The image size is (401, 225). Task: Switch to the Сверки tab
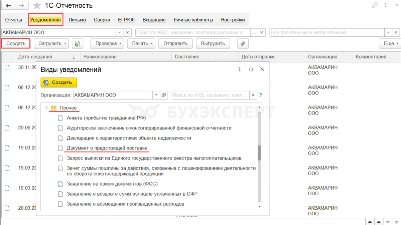coord(102,20)
